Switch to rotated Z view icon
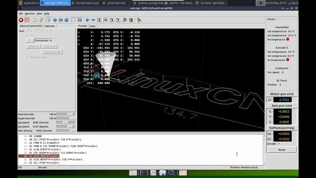The height and width of the screenshot is (178, 316). pos(106,20)
